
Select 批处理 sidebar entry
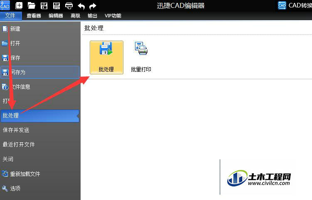[x=40, y=115]
